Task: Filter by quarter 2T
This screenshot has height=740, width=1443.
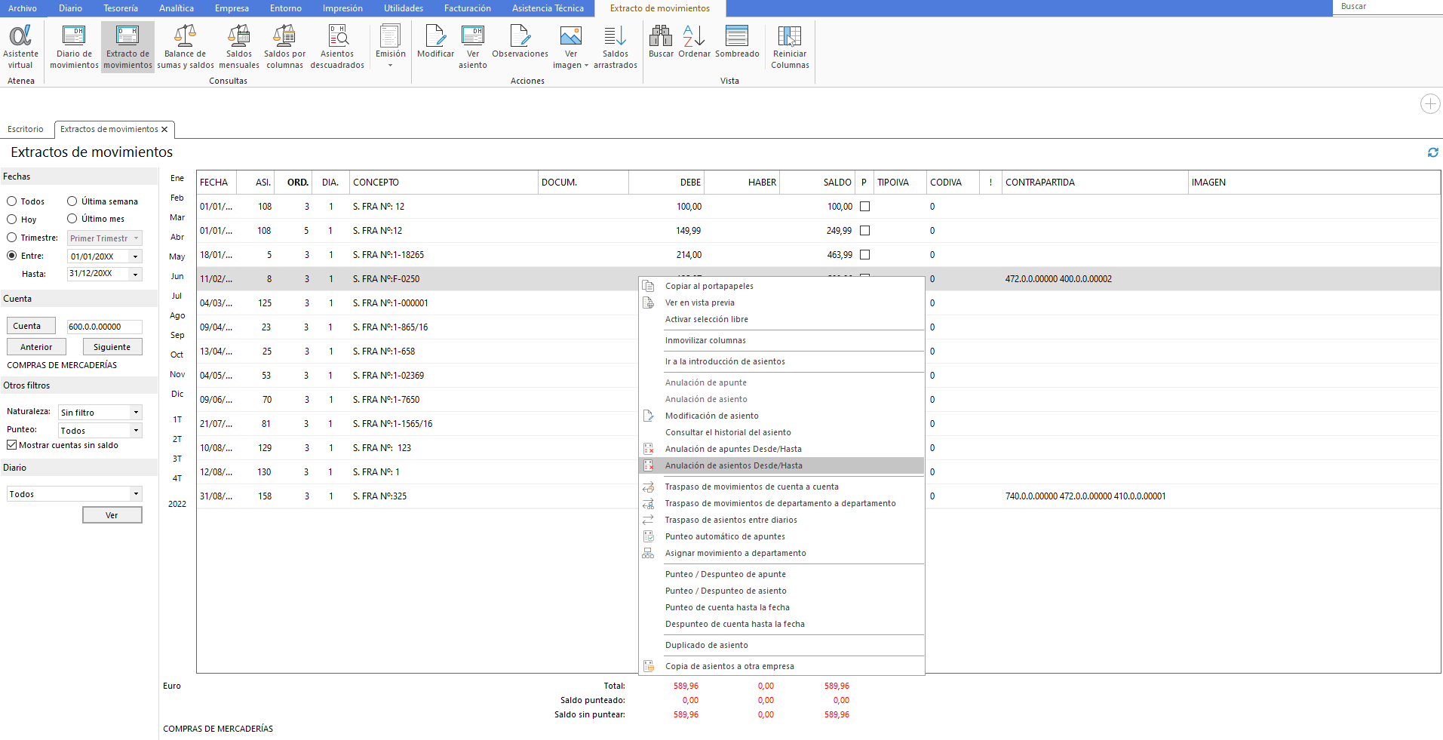Action: (177, 439)
